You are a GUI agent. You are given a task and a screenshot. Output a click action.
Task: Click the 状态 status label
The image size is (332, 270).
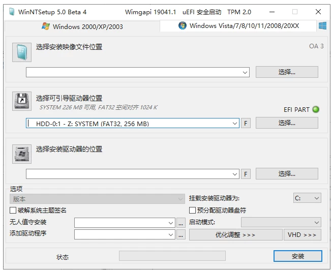pyautogui.click(x=63, y=257)
